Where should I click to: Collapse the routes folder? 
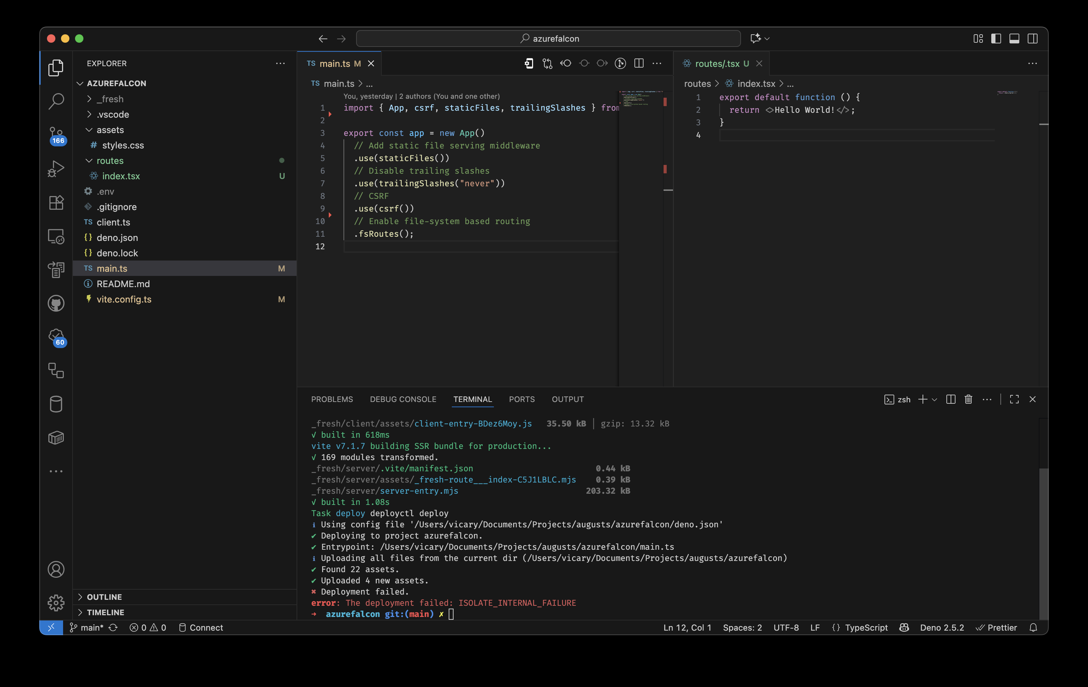[x=110, y=161]
